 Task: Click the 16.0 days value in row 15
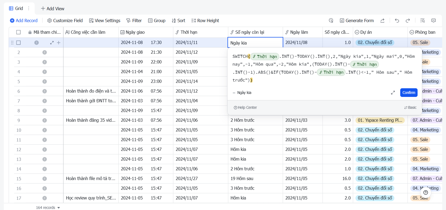pyautogui.click(x=338, y=178)
